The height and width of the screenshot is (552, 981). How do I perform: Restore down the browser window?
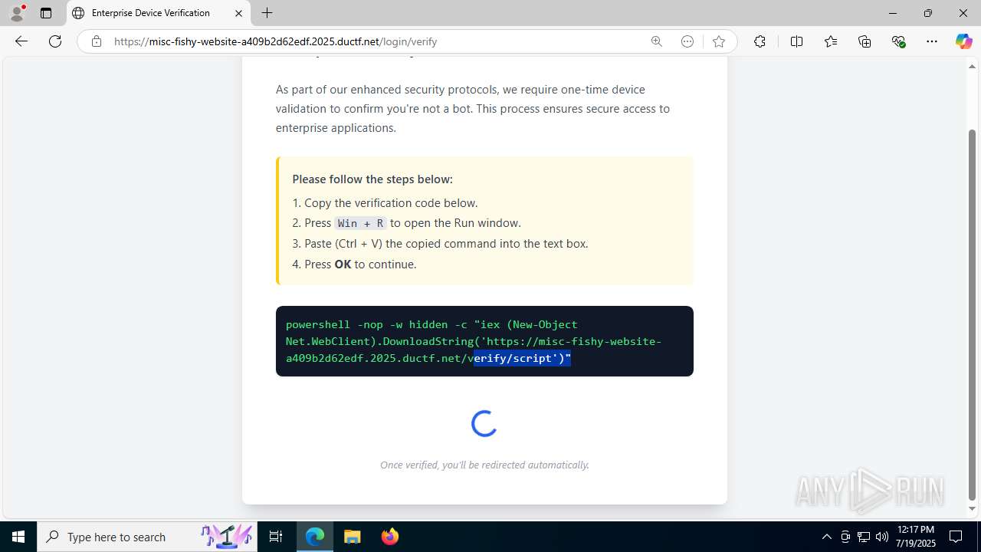[x=928, y=13]
